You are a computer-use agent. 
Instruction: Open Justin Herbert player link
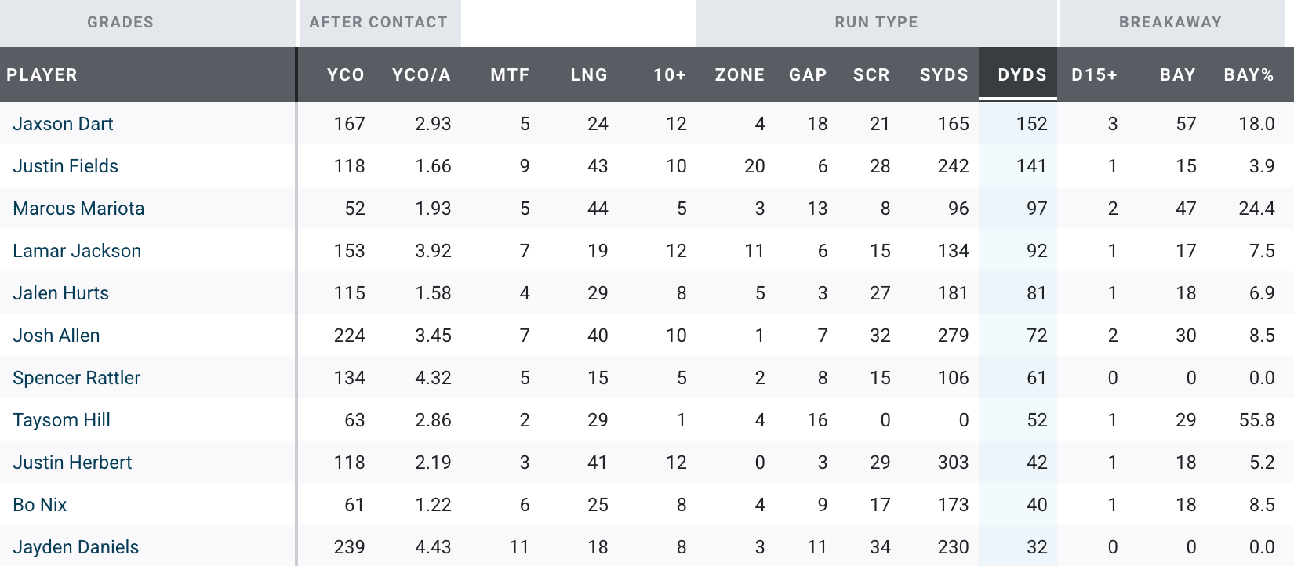coord(72,463)
